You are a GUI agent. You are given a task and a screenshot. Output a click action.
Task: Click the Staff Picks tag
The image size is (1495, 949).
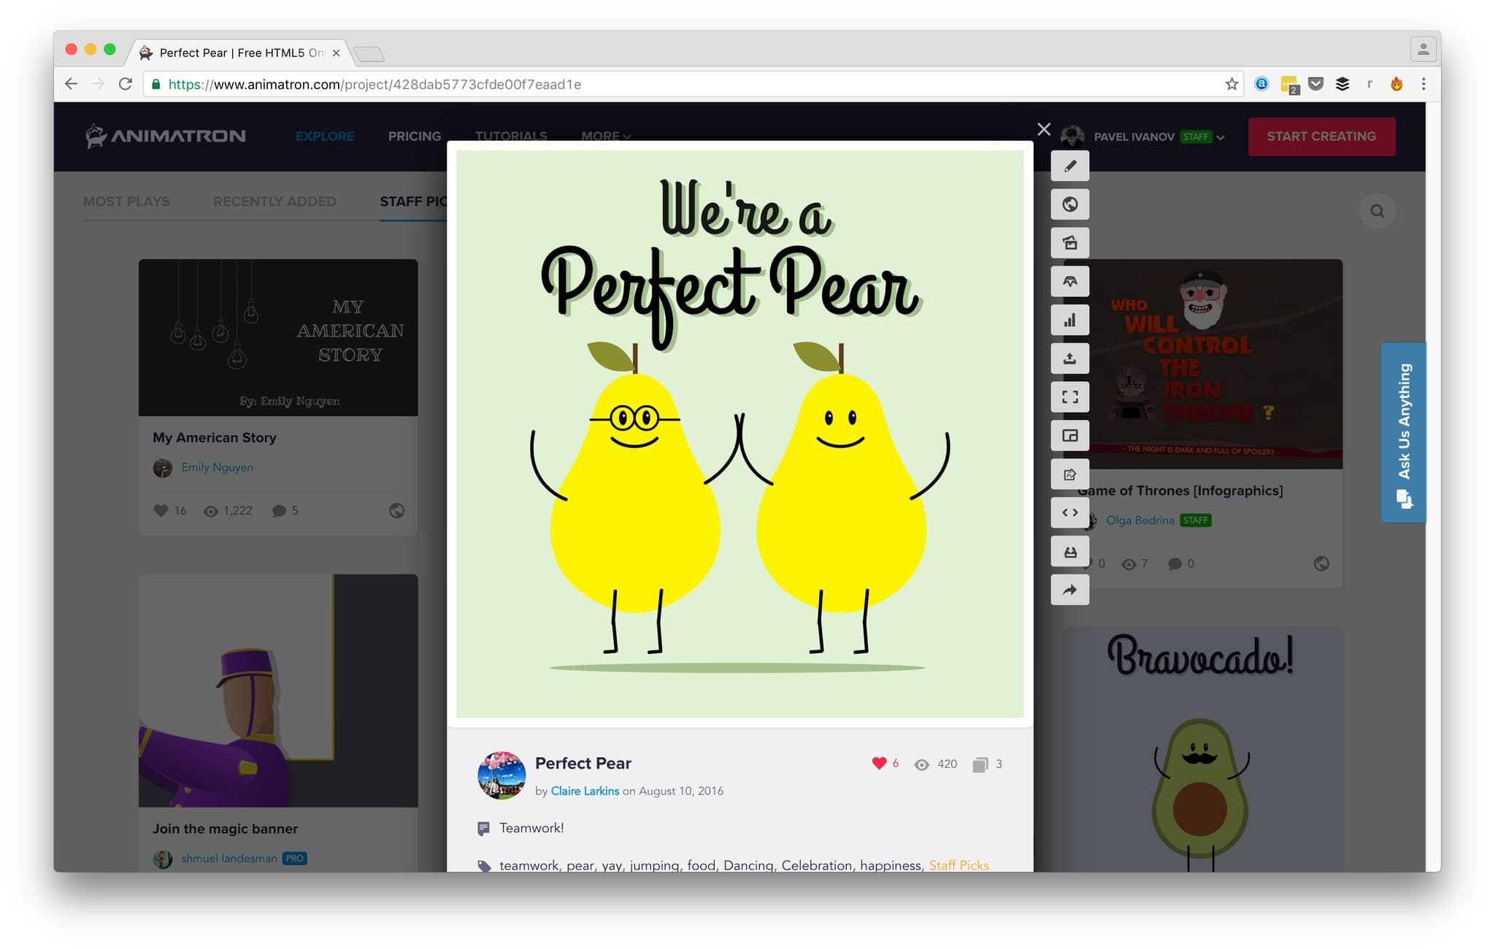pyautogui.click(x=958, y=865)
